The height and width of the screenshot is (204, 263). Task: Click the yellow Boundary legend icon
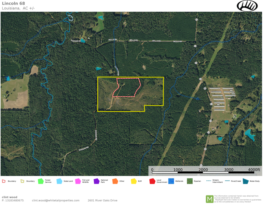click(22, 181)
